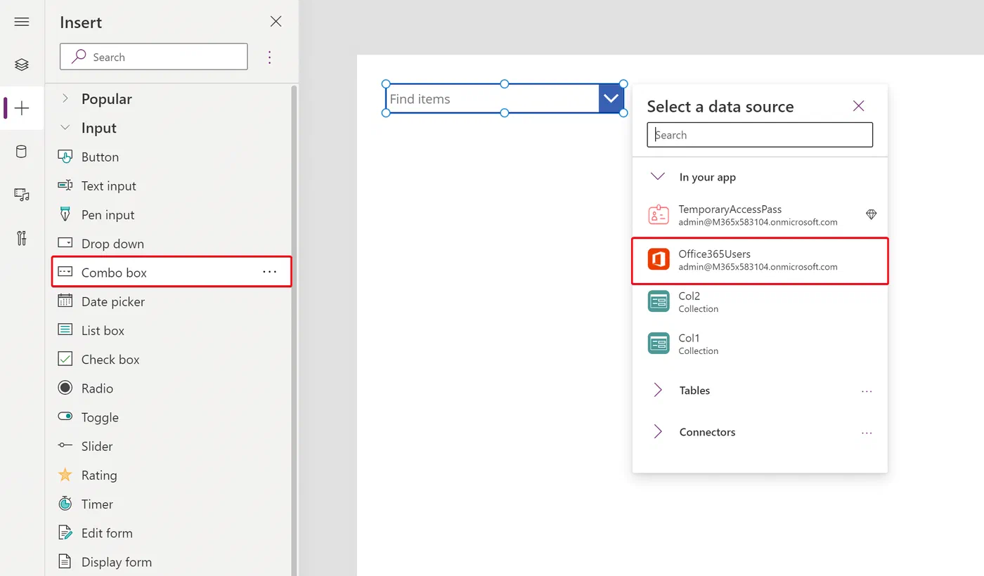Click the data source Search box
This screenshot has height=576, width=984.
click(760, 135)
